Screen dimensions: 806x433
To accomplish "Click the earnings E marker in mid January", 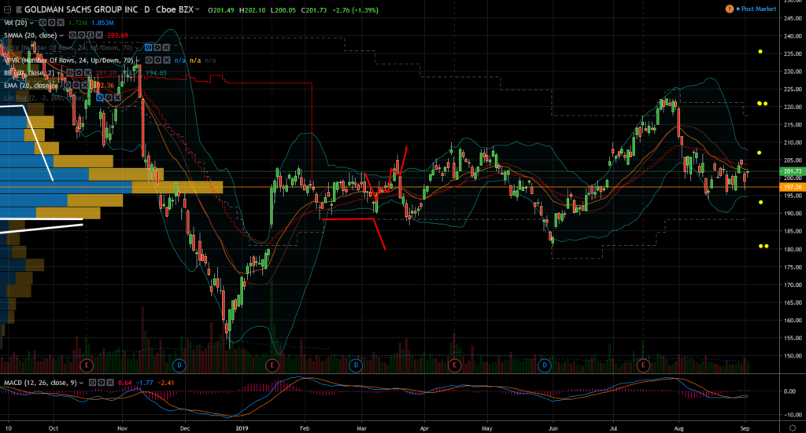I will [x=272, y=365].
